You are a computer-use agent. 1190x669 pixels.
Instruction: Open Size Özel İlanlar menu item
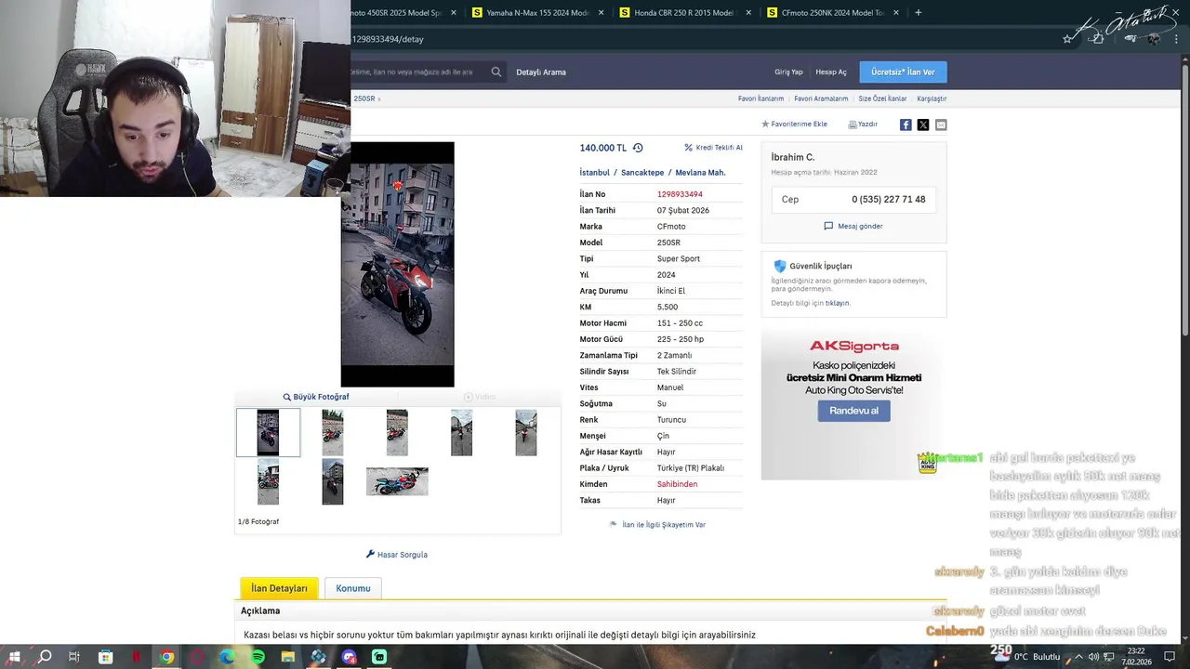pos(882,98)
